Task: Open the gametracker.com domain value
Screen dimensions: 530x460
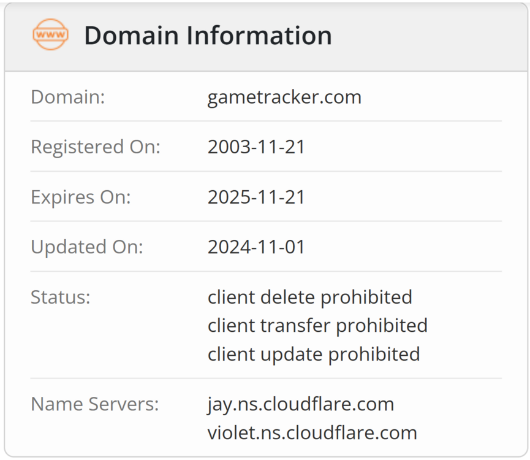Action: 284,97
